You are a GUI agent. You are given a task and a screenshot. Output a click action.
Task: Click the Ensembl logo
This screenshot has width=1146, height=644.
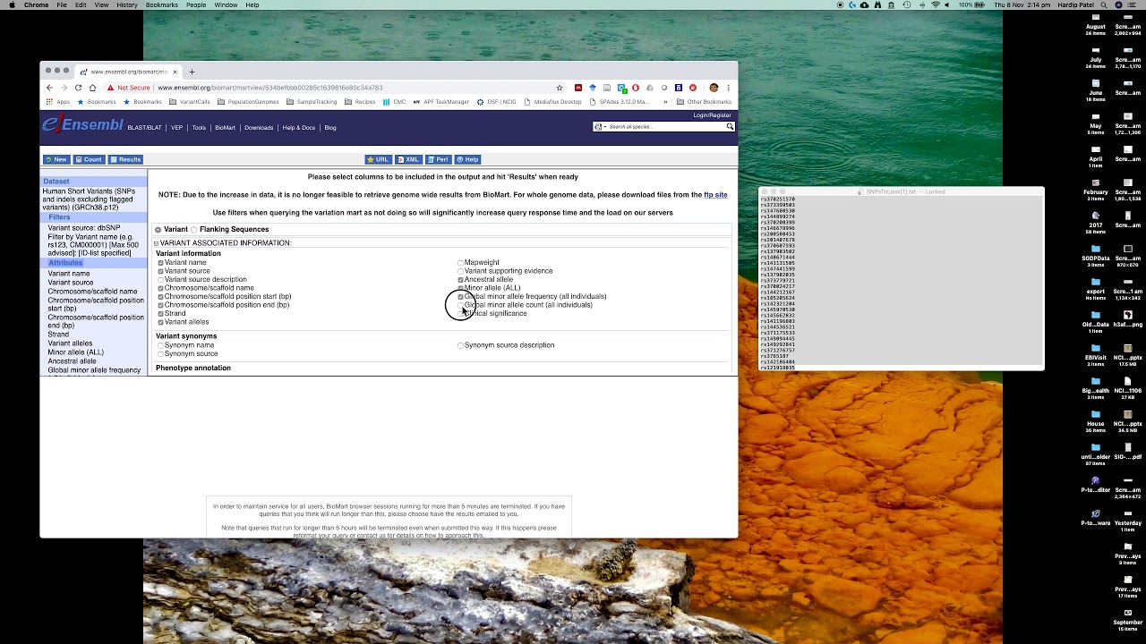(82, 125)
